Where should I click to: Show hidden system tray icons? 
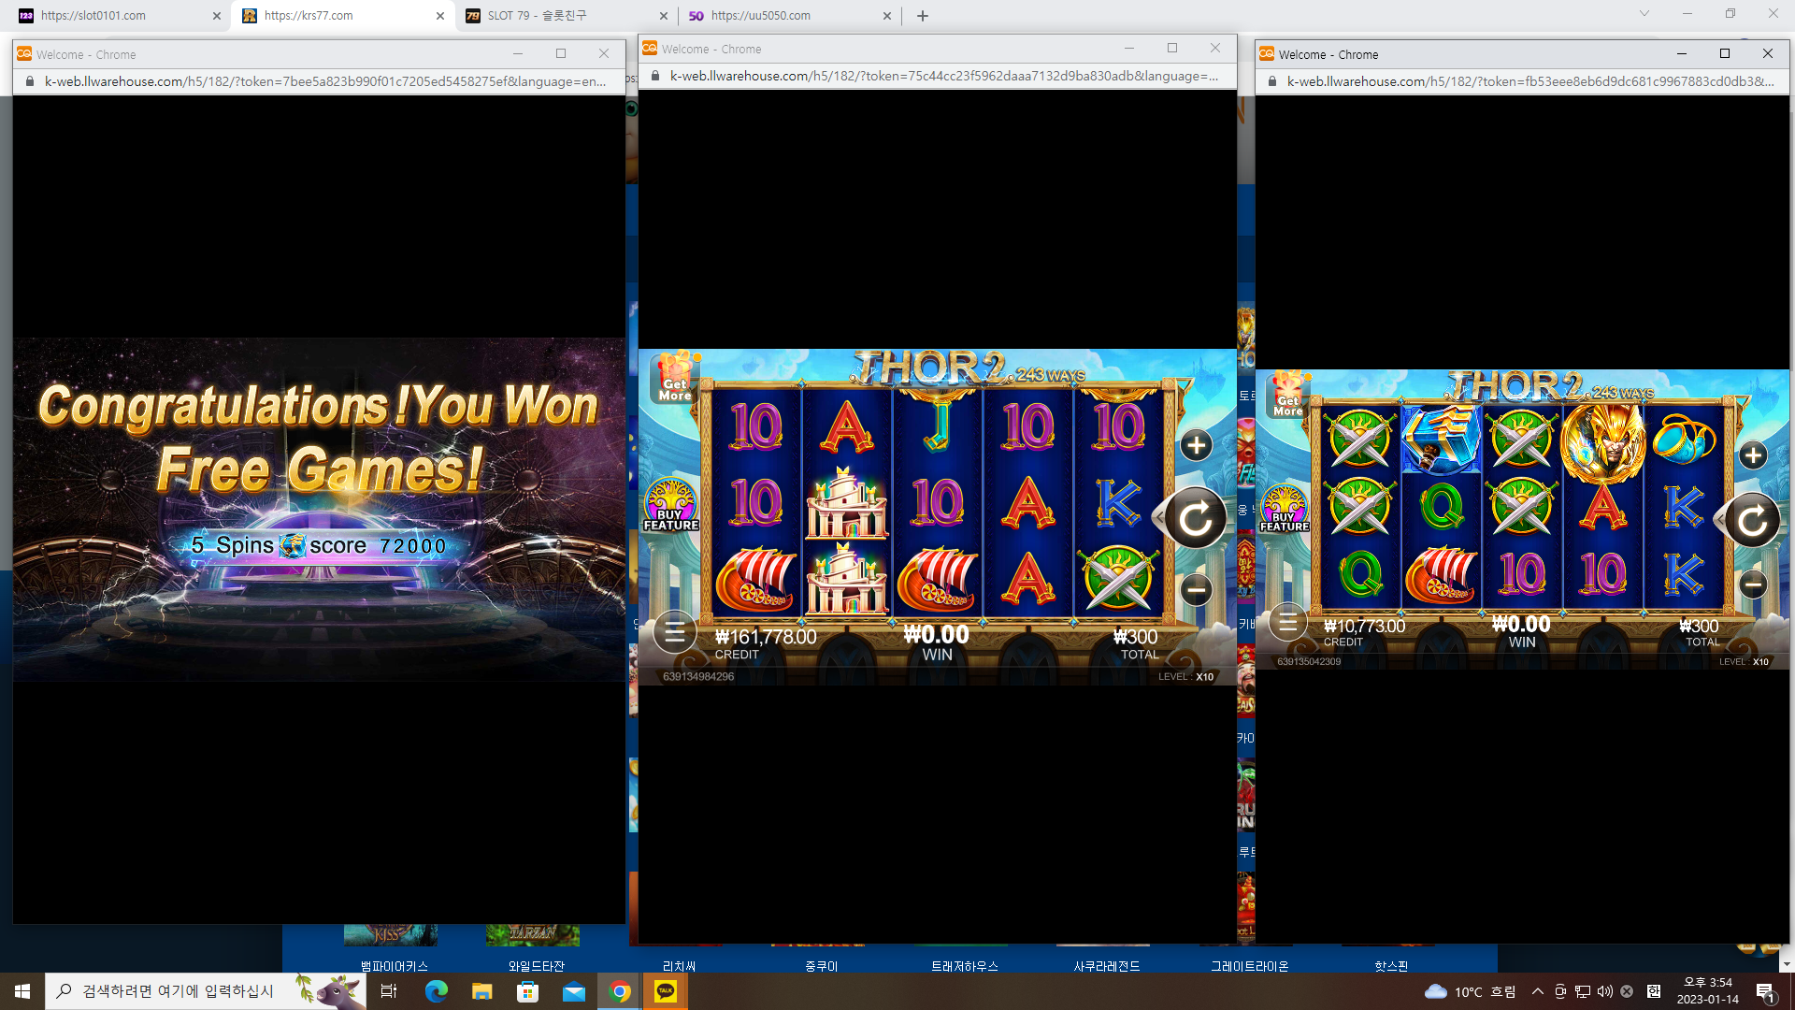point(1537,991)
